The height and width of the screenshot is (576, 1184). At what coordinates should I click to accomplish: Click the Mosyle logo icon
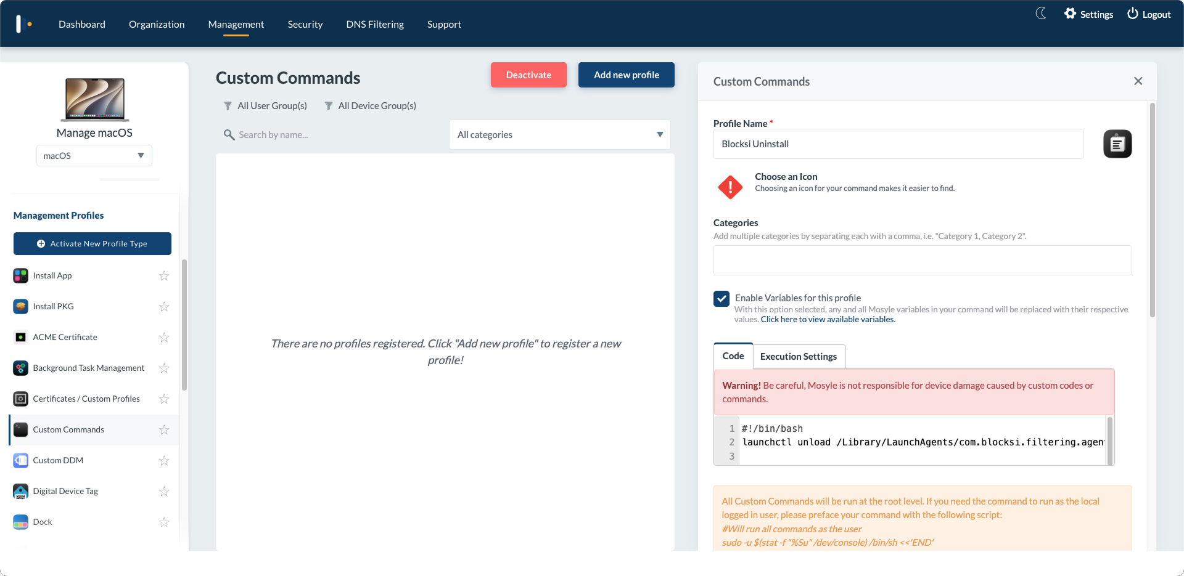pyautogui.click(x=23, y=24)
